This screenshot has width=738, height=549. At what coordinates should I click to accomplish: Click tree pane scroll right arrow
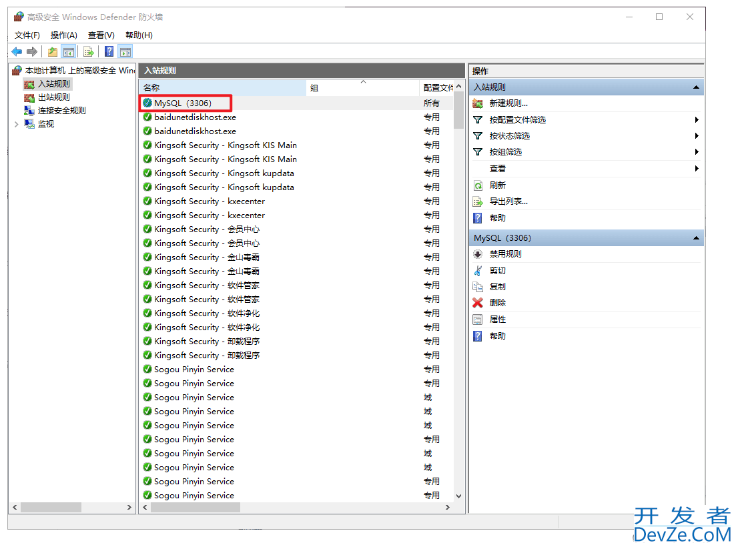pyautogui.click(x=129, y=507)
